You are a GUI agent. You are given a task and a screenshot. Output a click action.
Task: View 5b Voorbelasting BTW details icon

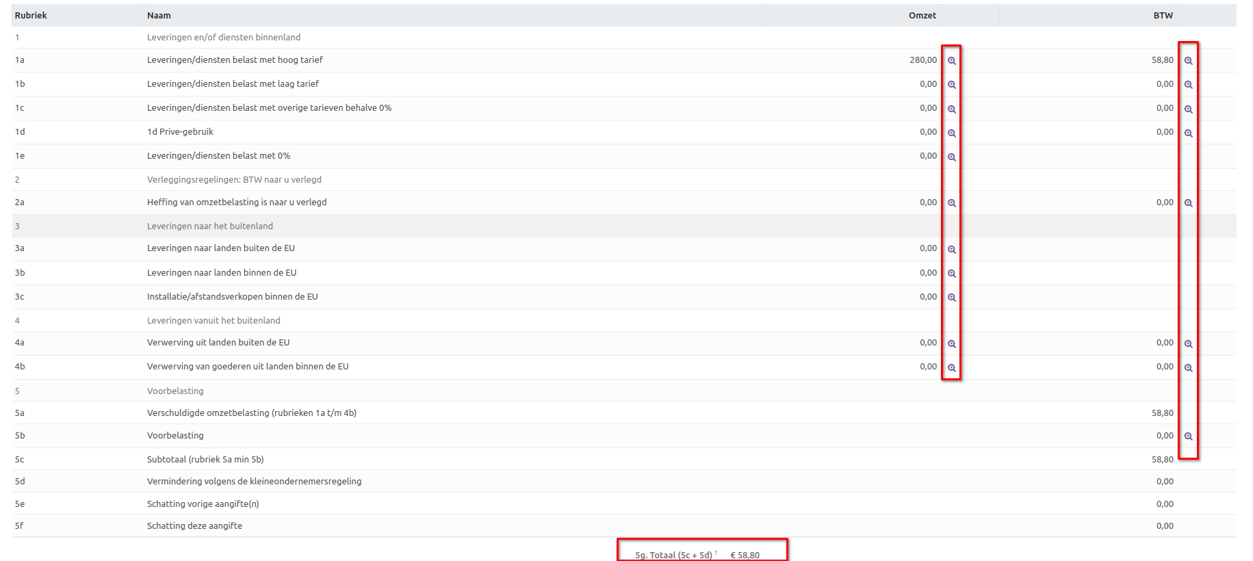coord(1188,436)
